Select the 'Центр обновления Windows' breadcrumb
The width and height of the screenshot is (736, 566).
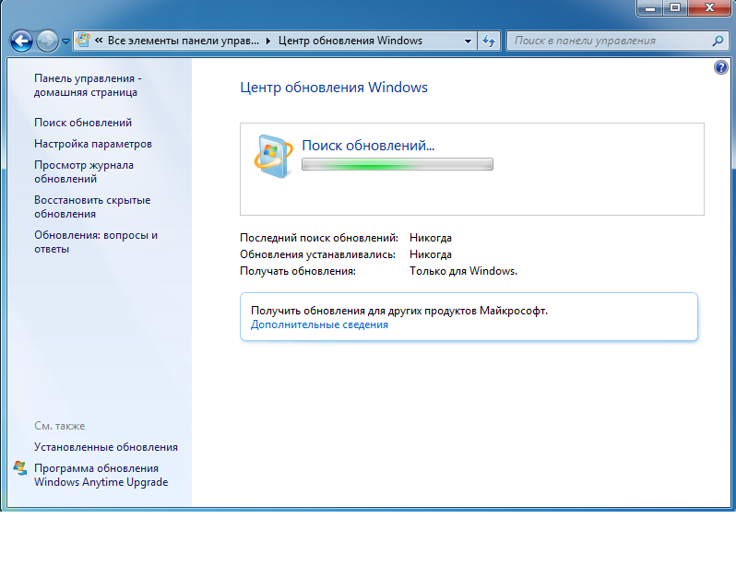pos(350,41)
